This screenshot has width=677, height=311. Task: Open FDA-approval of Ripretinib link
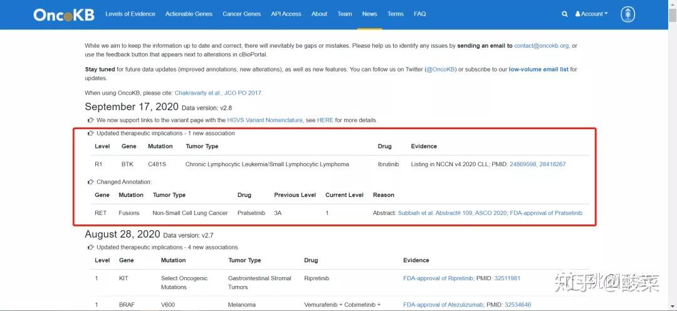click(439, 278)
